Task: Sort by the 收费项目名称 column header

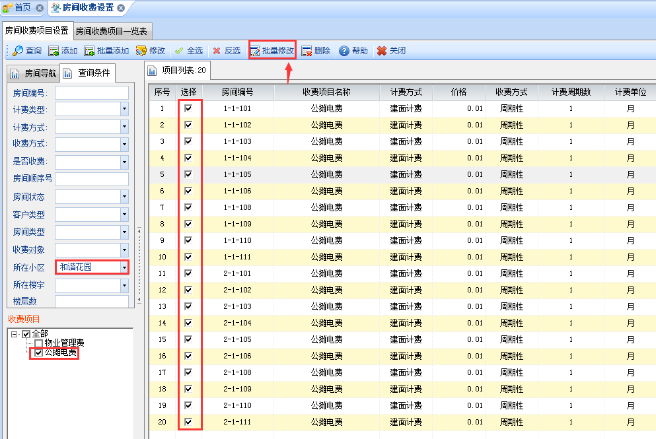Action: [x=327, y=92]
